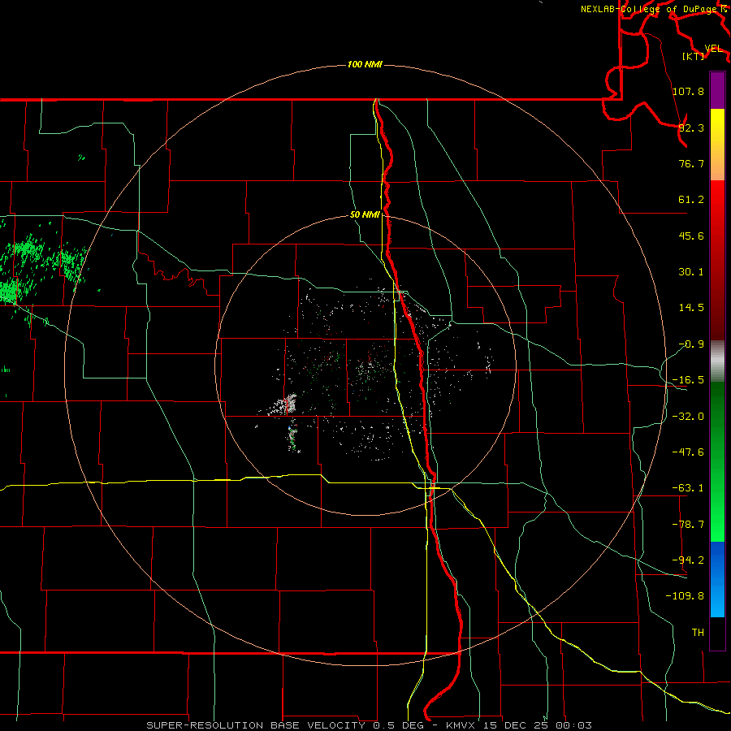Click the 0.5 DEG elevation text
Screen dimensions: 731x731
point(398,725)
